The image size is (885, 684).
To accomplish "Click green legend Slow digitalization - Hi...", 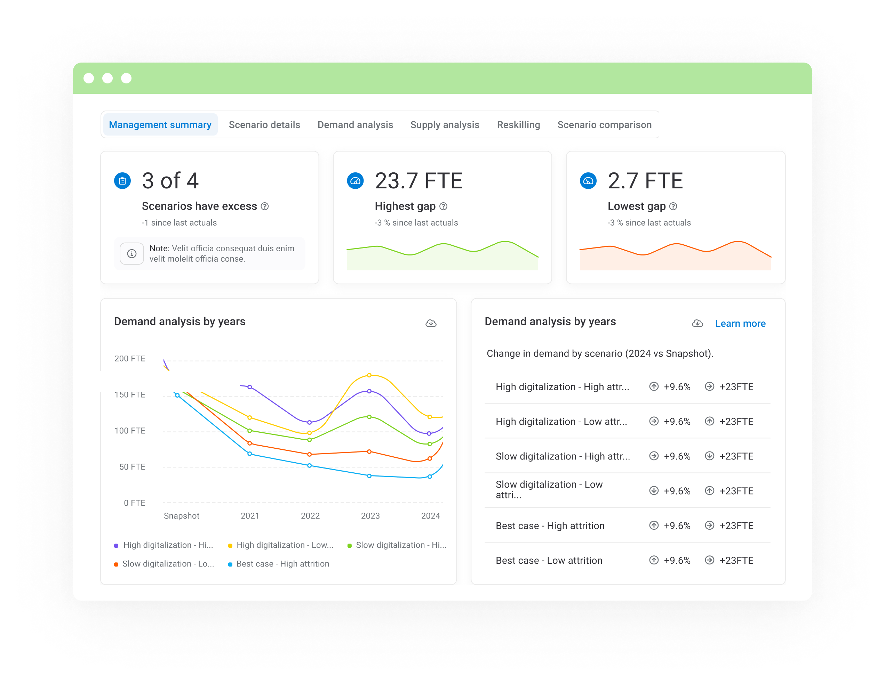I will click(397, 545).
